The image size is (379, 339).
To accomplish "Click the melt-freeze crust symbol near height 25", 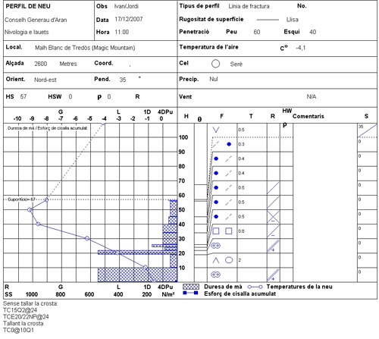I will click(216, 246).
